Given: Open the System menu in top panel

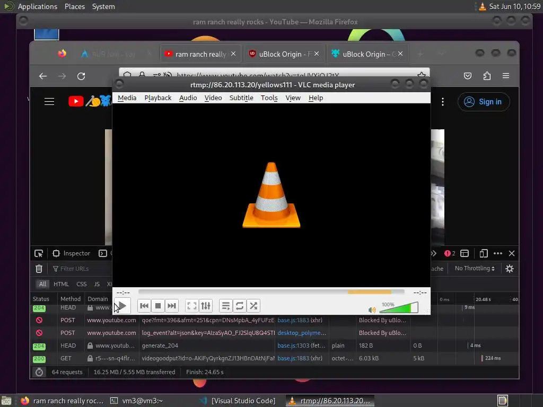Looking at the screenshot, I should point(103,6).
